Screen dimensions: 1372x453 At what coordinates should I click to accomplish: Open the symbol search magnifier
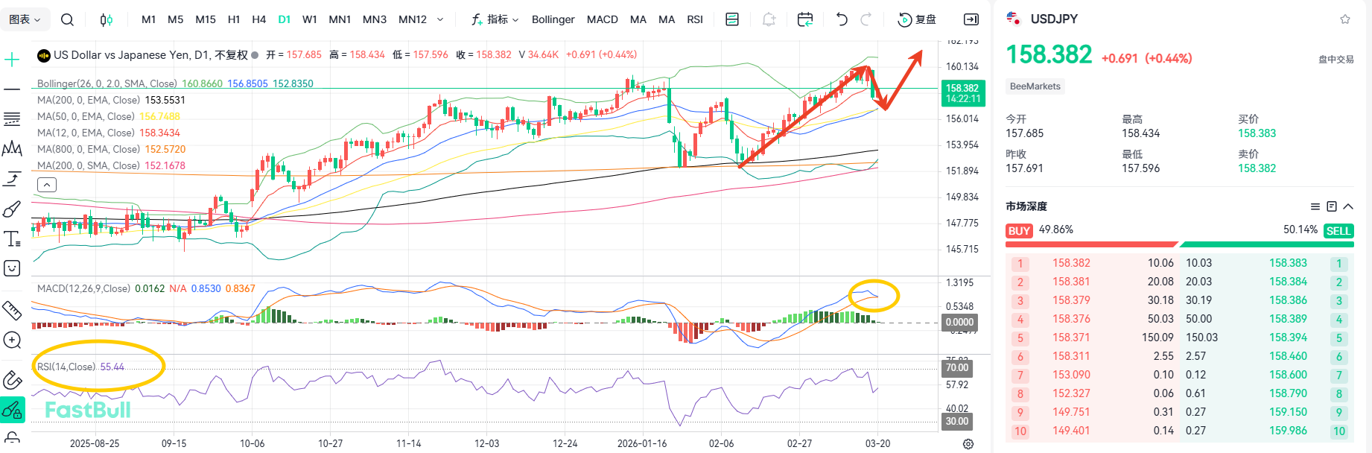coord(67,19)
